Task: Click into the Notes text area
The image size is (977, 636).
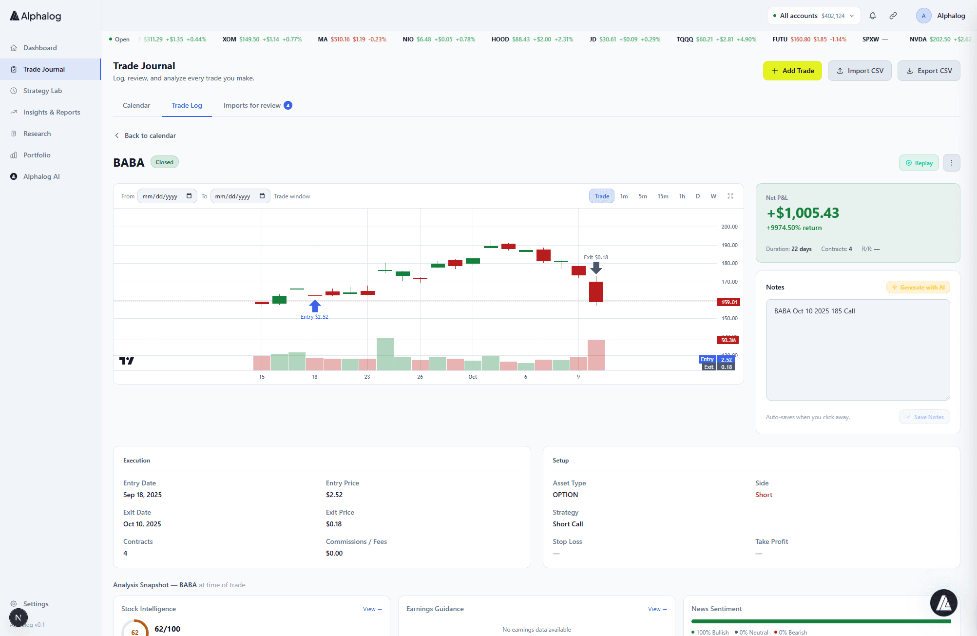Action: click(x=858, y=349)
